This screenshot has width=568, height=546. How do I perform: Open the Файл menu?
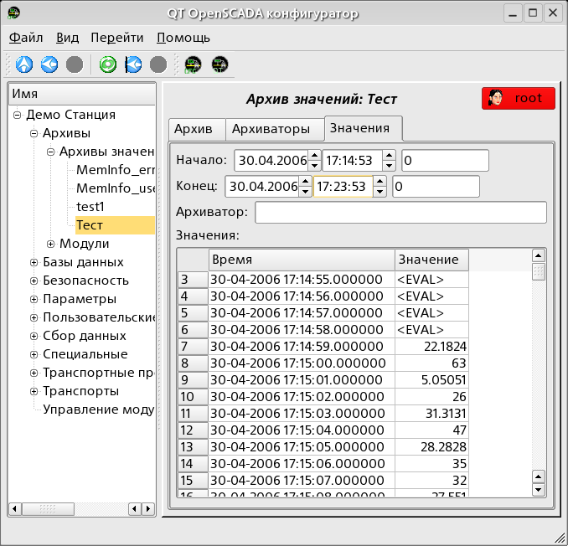(x=26, y=38)
